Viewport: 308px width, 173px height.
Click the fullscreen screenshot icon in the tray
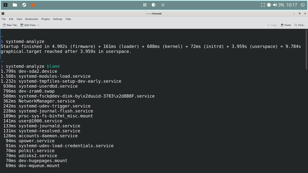click(x=263, y=5)
